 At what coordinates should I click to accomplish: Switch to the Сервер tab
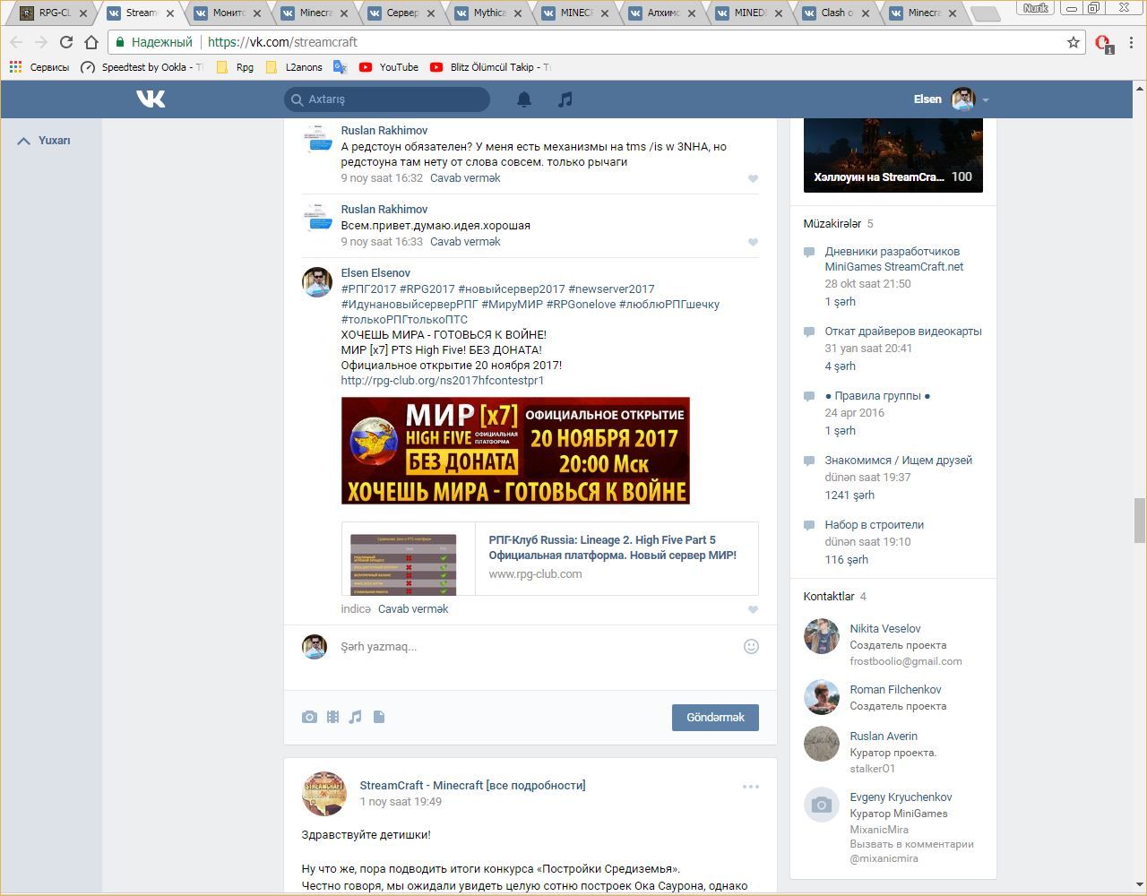point(400,13)
